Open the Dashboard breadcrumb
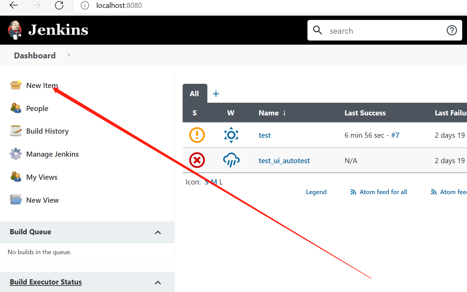The width and height of the screenshot is (467, 292). (35, 56)
